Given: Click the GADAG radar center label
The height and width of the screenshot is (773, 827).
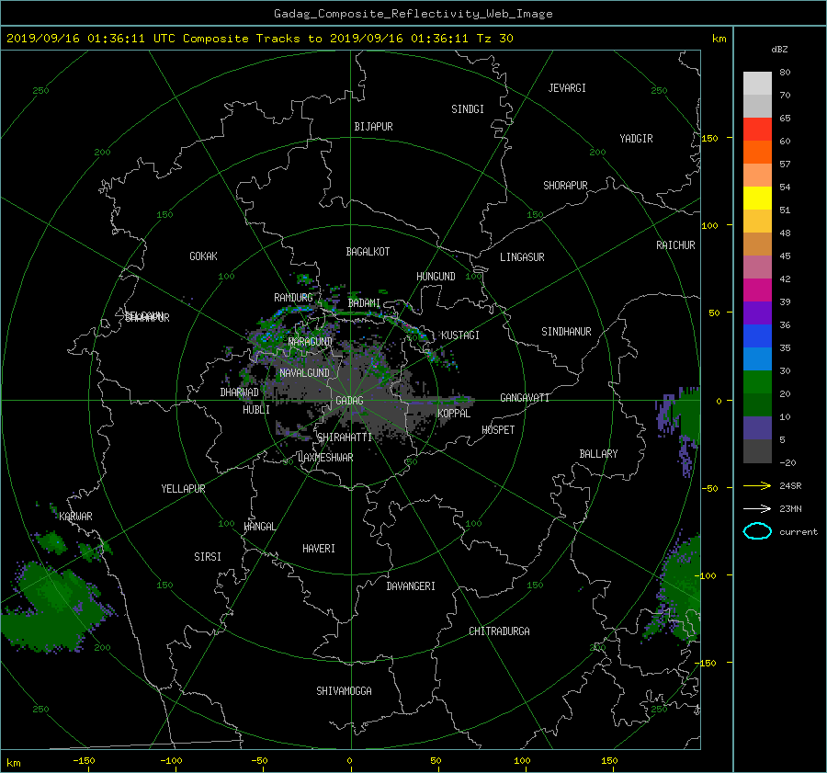Looking at the screenshot, I should (x=349, y=401).
